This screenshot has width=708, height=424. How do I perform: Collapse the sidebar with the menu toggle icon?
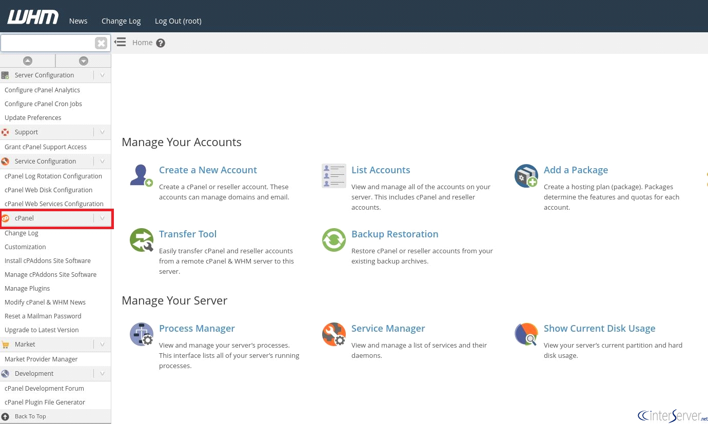[120, 42]
